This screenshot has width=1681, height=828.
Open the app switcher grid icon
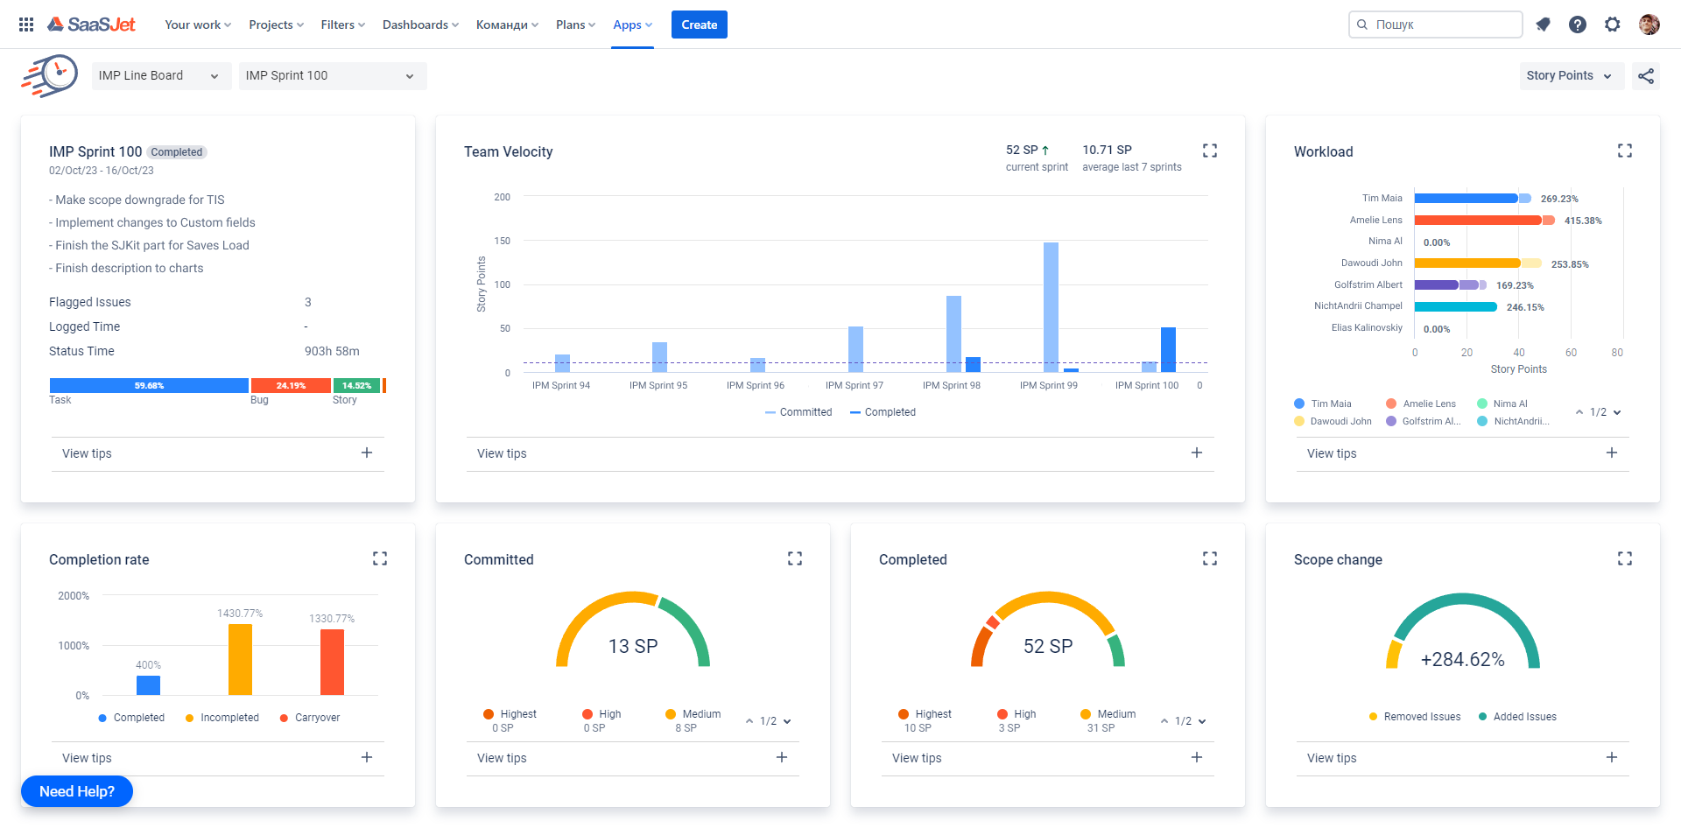point(26,25)
